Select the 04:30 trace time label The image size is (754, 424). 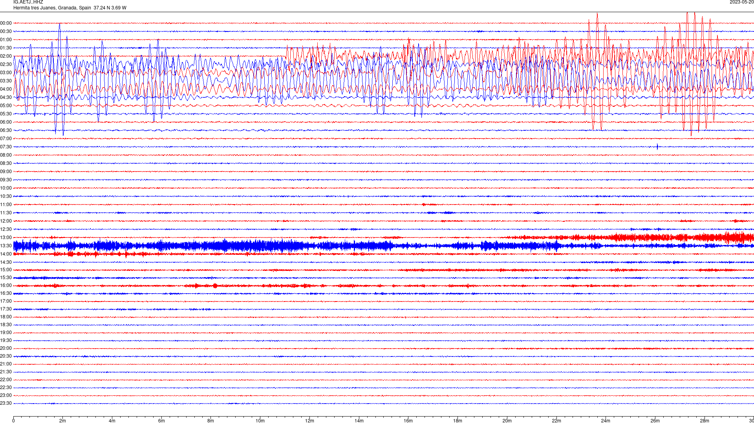point(6,97)
